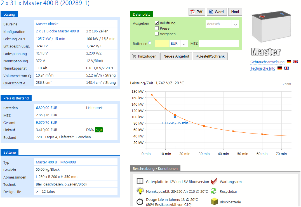Click the '2.850,76 EUR' MTZ value
Screen dimensions: 301x207
(x=47, y=115)
